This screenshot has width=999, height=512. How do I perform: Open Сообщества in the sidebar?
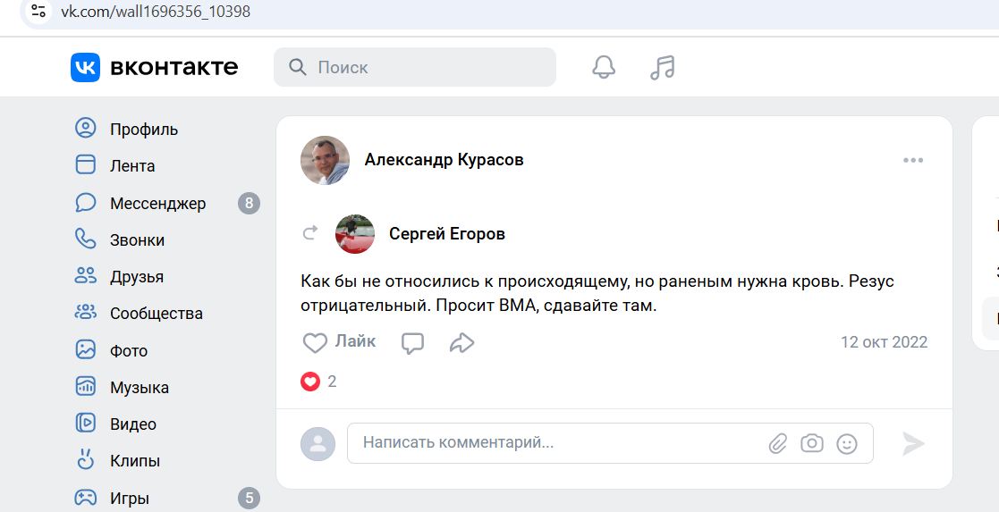pyautogui.click(x=156, y=314)
